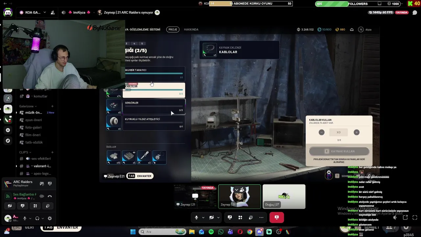Collapse the Galerizone category

coord(27,106)
